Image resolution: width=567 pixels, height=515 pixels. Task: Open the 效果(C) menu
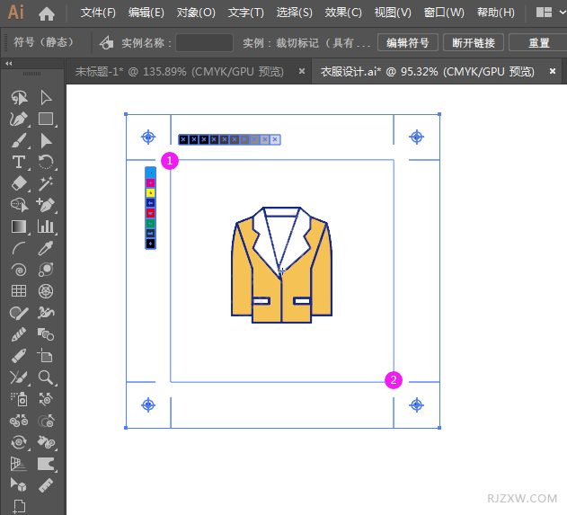tap(342, 13)
